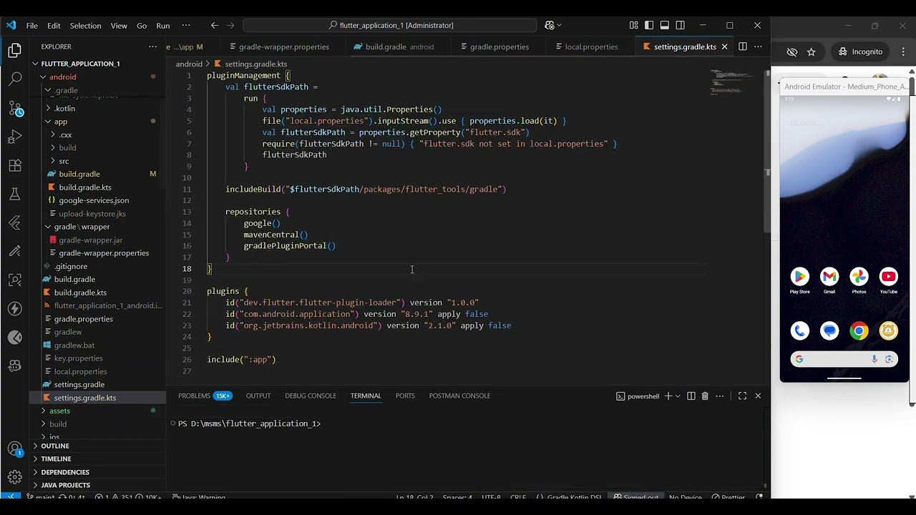Toggle the primary side bar
This screenshot has height=515, width=916.
(649, 25)
